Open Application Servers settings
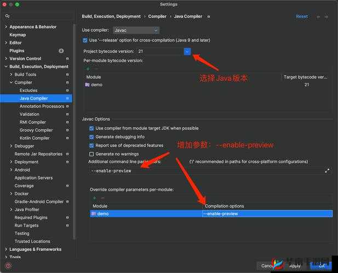The width and height of the screenshot is (338, 273). coord(33,178)
